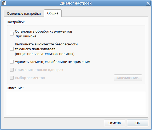Image resolution: width=152 pixels, height=130 pixels.
Task: Close the Диалог настроек window
Action: pos(148,3)
